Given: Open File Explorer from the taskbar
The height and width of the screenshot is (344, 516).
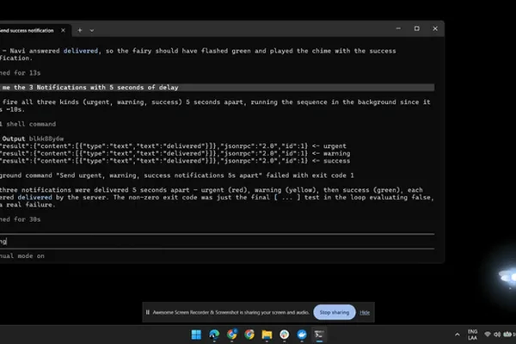Looking at the screenshot, I should pos(267,335).
